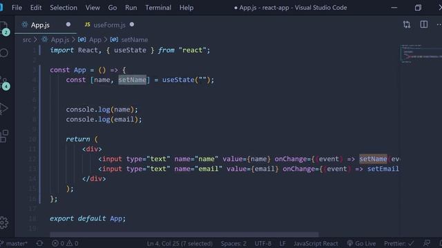
Task: Open the Terminal menu
Action: coord(158,8)
